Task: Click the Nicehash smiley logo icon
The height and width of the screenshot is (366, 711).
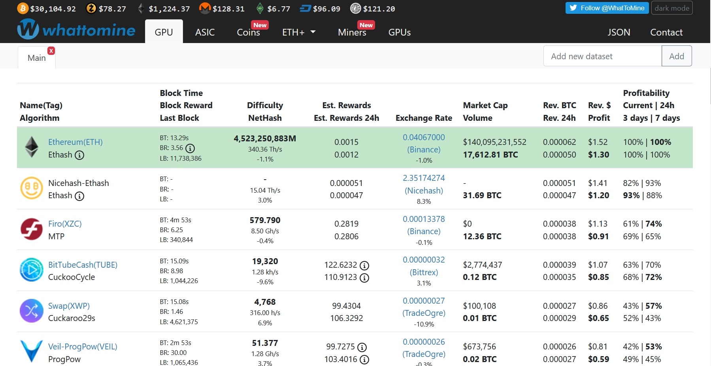Action: (32, 188)
